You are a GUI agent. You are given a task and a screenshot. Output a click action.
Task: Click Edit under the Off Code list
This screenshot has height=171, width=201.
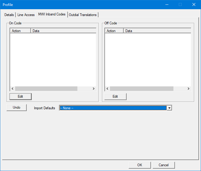pos(115,96)
